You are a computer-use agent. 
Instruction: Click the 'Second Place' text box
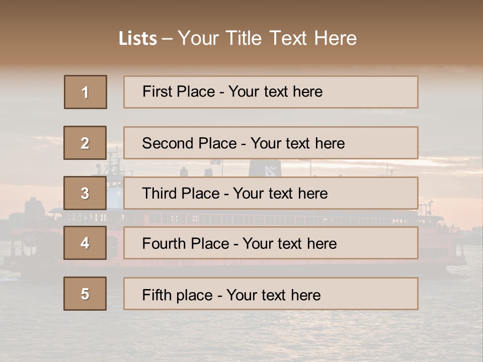271,143
